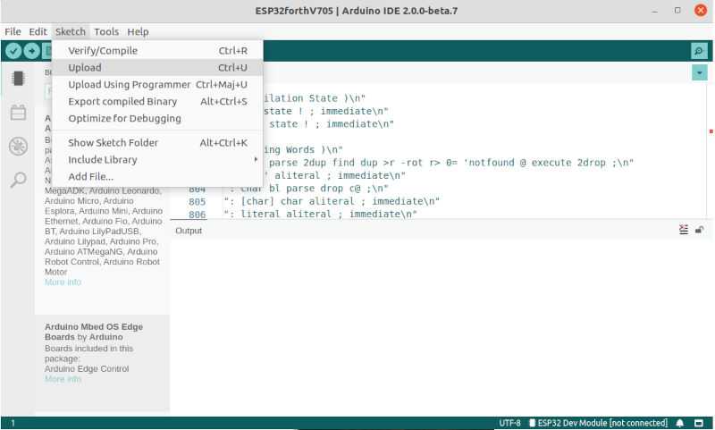
Task: Select ESP32 Dev Module board in status bar
Action: tap(598, 423)
